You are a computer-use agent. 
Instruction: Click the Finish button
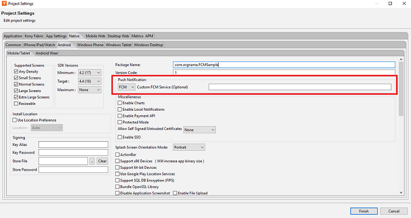tap(363, 211)
